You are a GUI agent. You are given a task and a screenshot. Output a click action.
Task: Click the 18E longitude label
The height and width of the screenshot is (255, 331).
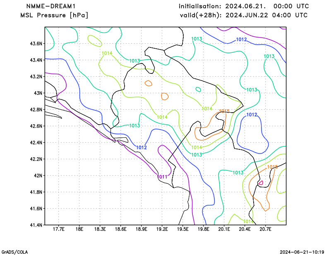[x=79, y=229]
